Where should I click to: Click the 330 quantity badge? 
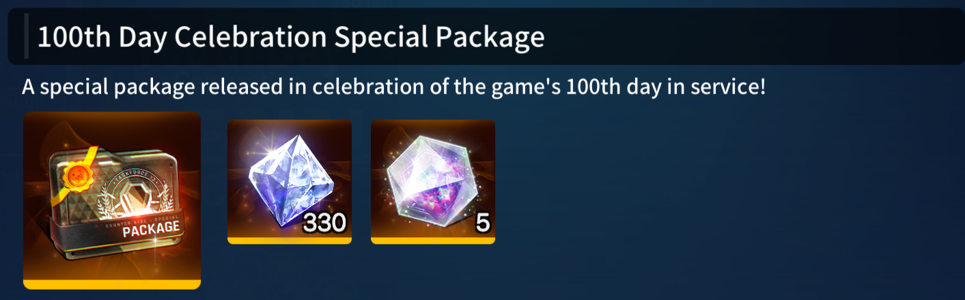[x=326, y=222]
